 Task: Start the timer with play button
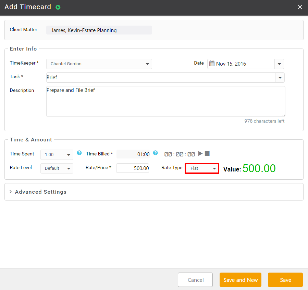coord(200,153)
